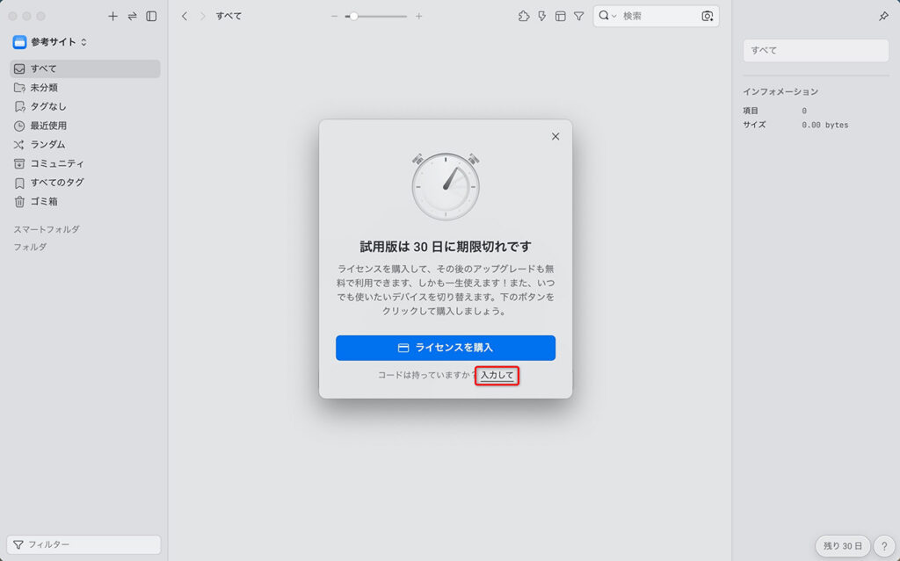Open the layout view icon in toolbar
This screenshot has width=900, height=561.
coord(561,17)
